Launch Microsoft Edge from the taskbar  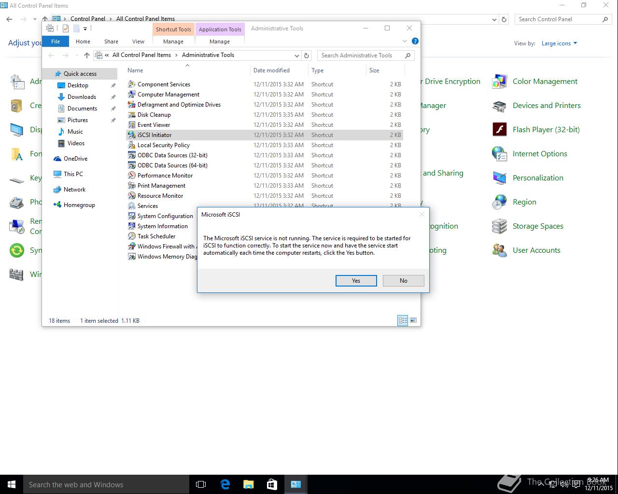[225, 484]
